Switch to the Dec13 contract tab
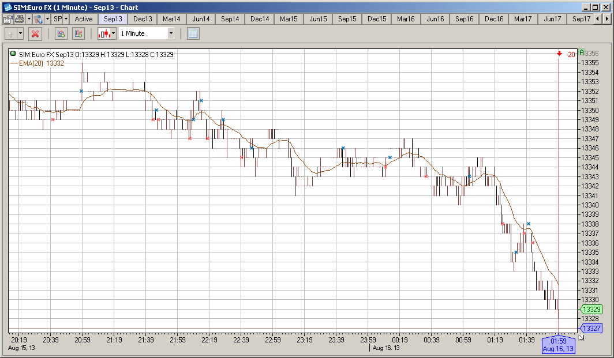 click(x=143, y=19)
